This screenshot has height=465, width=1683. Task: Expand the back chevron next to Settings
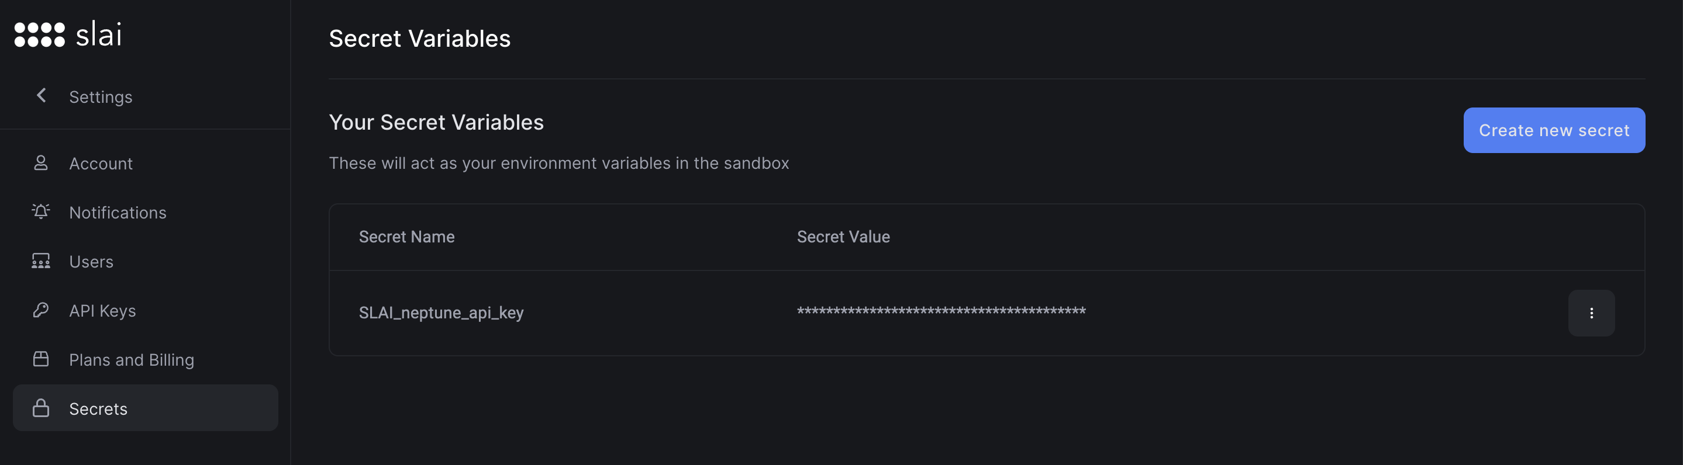click(x=40, y=95)
